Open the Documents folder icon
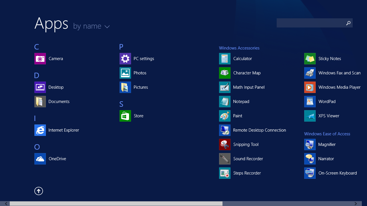Image resolution: width=367 pixels, height=206 pixels. tap(40, 102)
